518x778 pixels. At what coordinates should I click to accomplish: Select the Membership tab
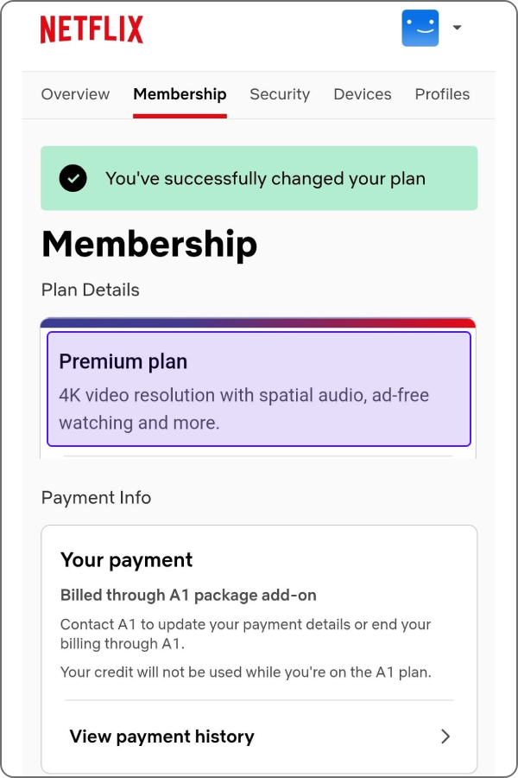click(x=180, y=94)
